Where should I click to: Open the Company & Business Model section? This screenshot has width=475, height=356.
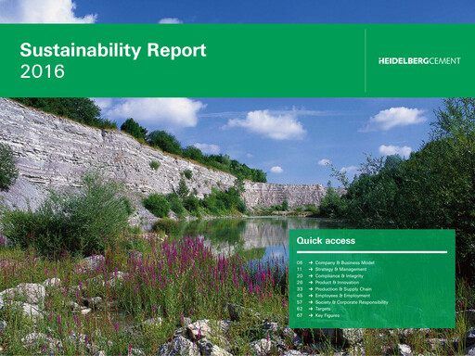coord(344,262)
